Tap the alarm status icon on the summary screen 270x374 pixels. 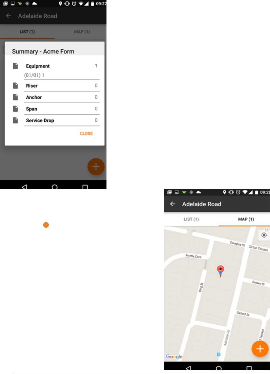(x=74, y=4)
